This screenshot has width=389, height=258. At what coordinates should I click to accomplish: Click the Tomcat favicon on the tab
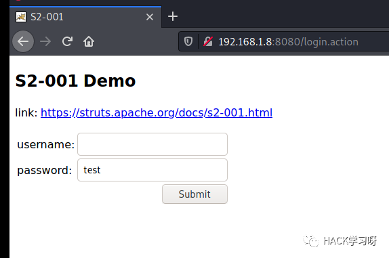(x=21, y=17)
